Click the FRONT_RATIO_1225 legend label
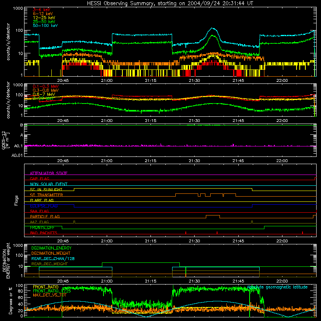Screen dimensions: 321x321 52,291
